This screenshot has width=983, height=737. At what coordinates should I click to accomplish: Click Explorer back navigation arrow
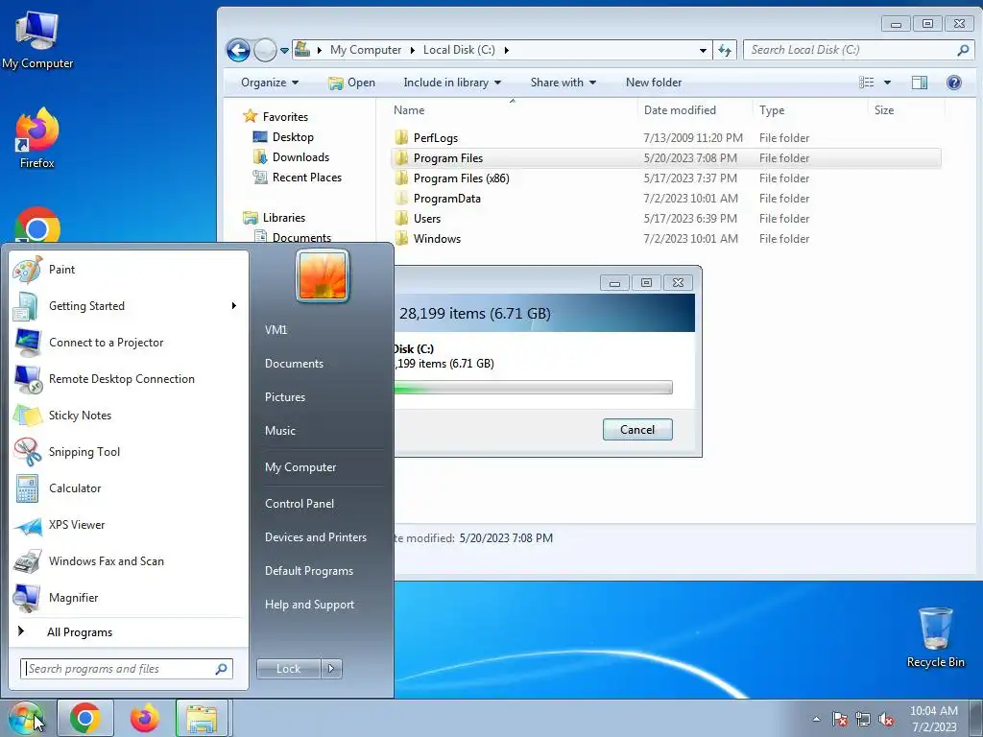point(238,50)
